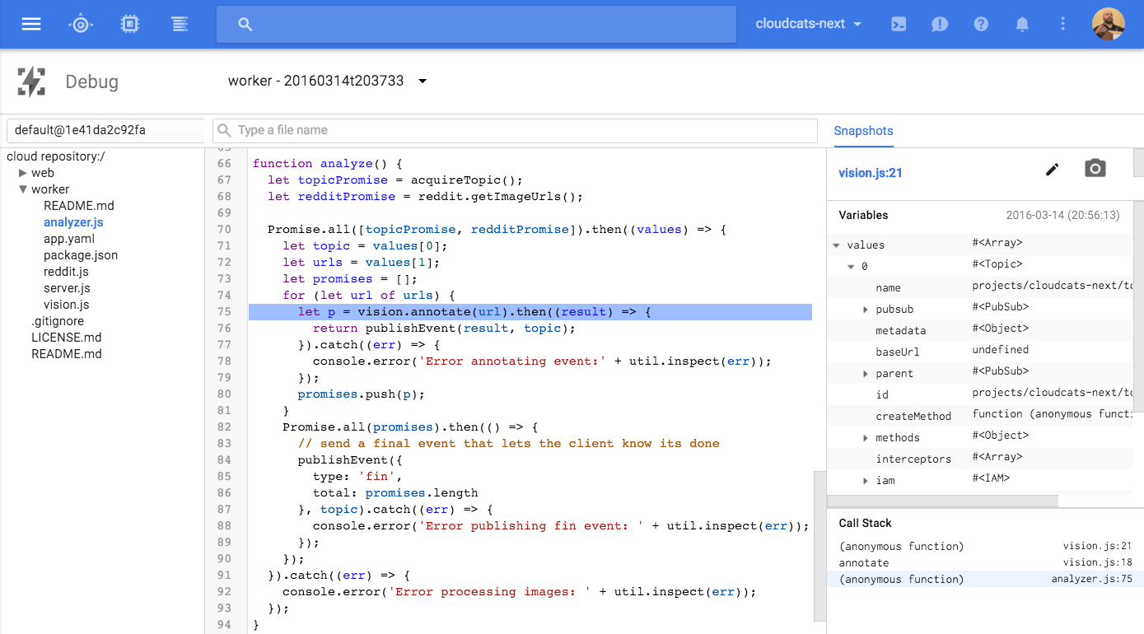The image size is (1144, 634).
Task: Click line number 66 in gutter
Action: (x=224, y=163)
